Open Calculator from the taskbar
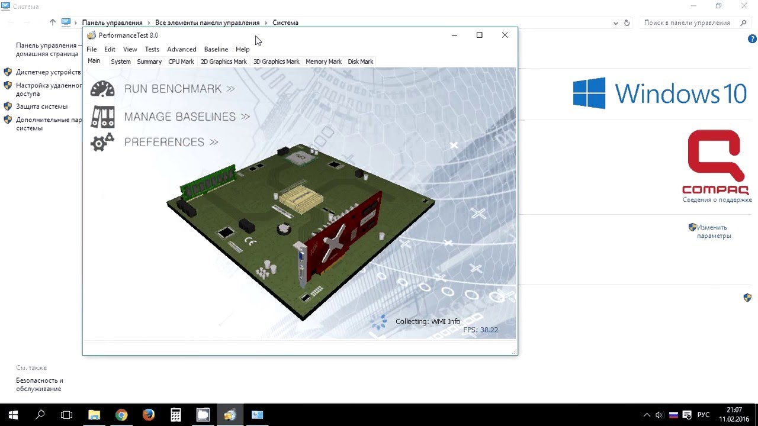 point(176,415)
